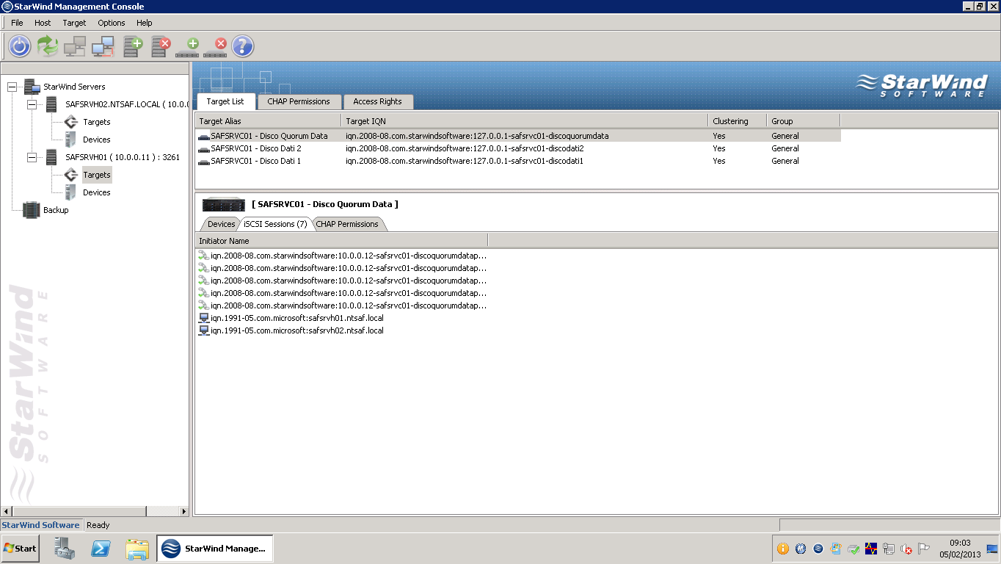Click Action Center flag tray icon
This screenshot has height=564, width=1001.
tap(924, 549)
